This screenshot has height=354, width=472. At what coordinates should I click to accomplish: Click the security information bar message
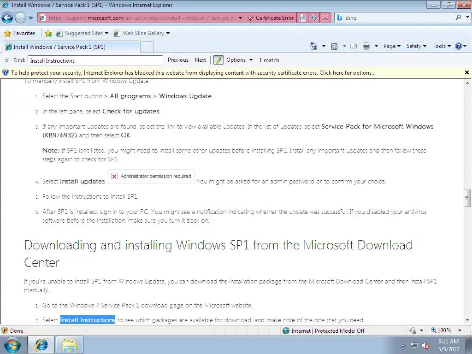point(193,73)
